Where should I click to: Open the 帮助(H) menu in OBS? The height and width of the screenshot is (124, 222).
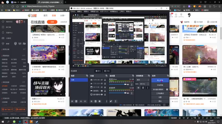click(128, 12)
